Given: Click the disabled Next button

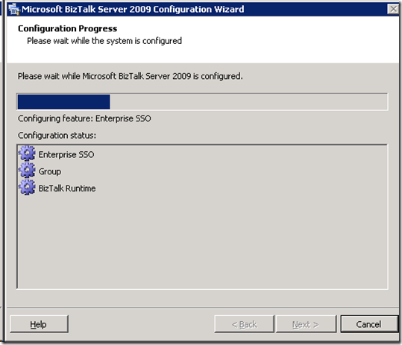Looking at the screenshot, I should (306, 324).
